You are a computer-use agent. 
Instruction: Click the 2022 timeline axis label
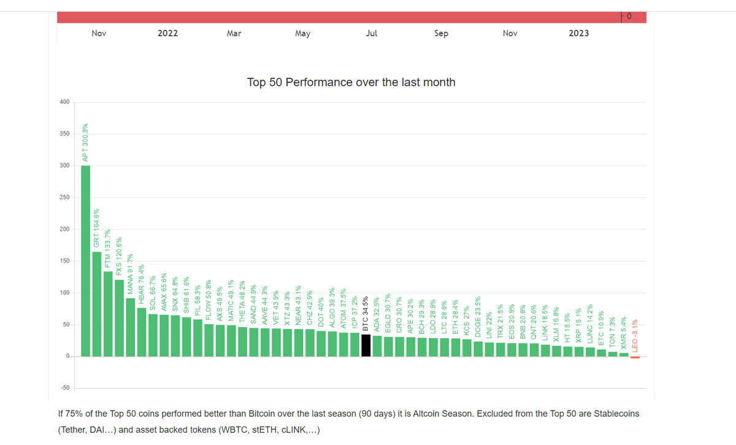pos(167,33)
